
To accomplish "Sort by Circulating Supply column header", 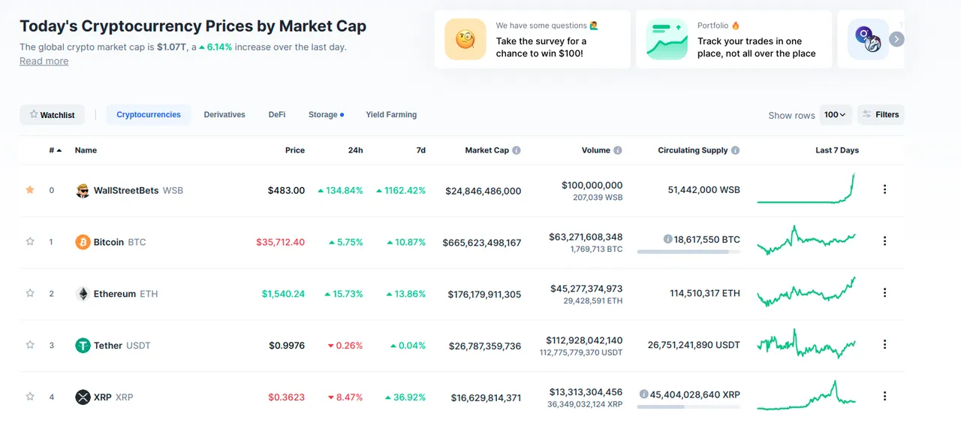I will 693,150.
